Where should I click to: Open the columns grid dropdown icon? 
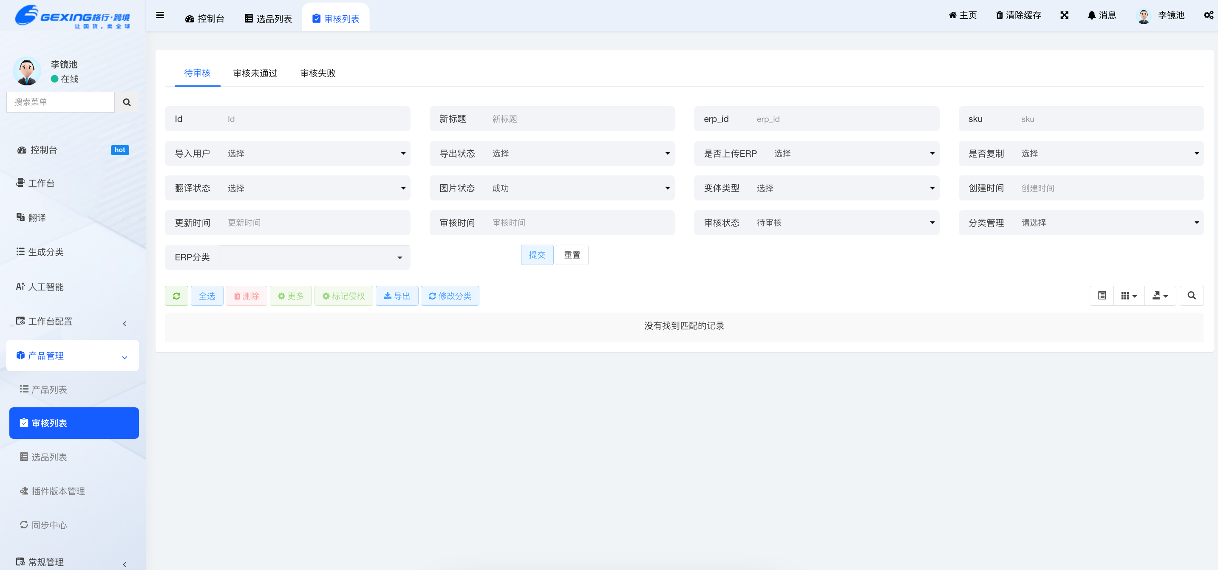point(1129,296)
